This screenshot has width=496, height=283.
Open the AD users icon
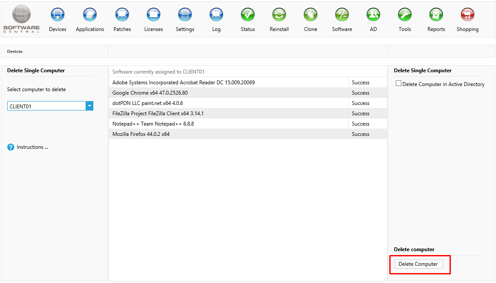373,15
